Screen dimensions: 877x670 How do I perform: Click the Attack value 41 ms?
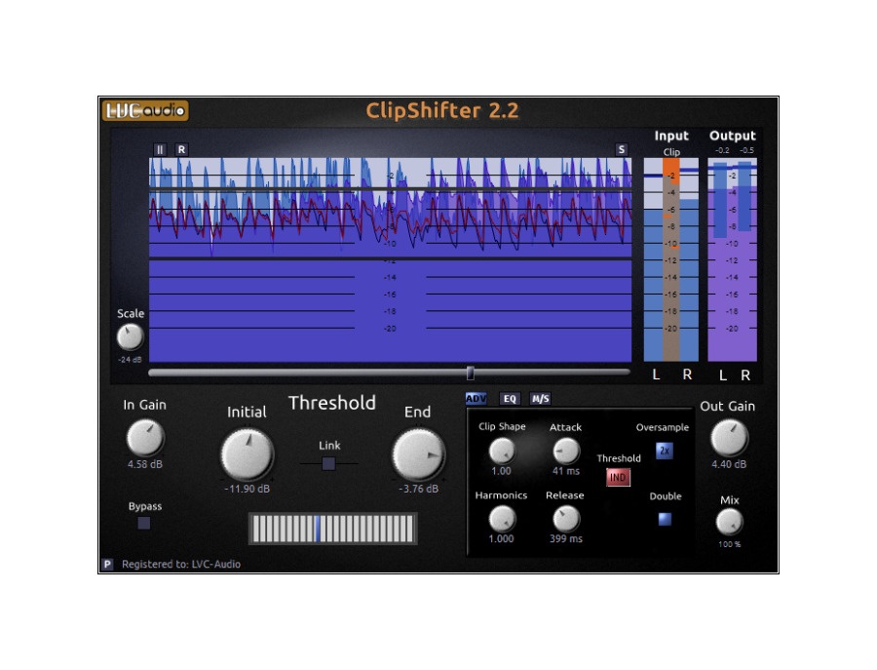[566, 471]
